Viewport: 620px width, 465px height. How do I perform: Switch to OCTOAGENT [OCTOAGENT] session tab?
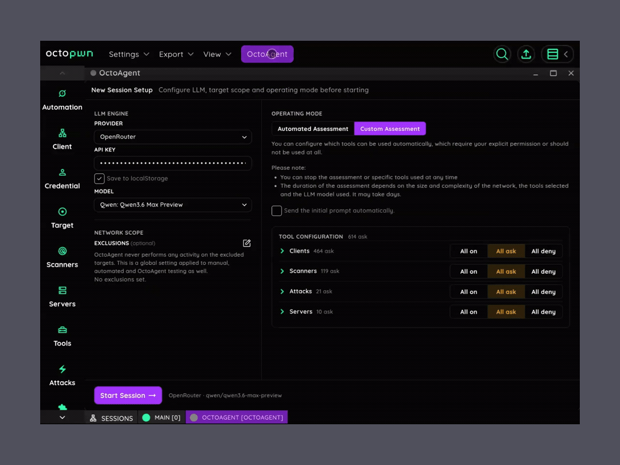pyautogui.click(x=237, y=417)
